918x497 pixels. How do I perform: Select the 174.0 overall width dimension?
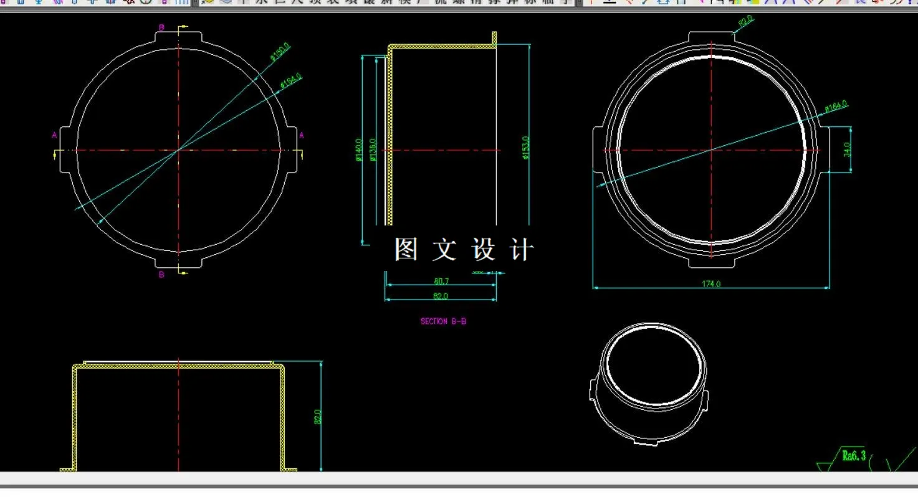coord(711,283)
